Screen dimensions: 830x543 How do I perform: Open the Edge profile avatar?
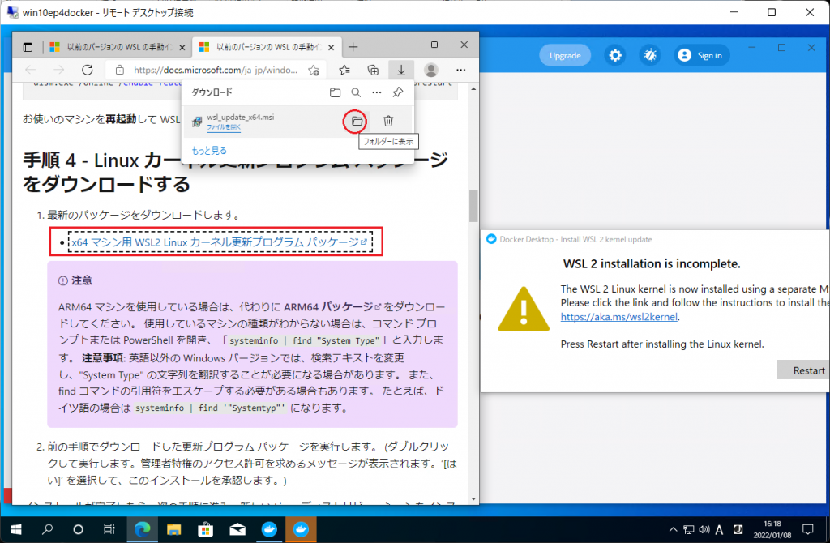click(x=431, y=70)
